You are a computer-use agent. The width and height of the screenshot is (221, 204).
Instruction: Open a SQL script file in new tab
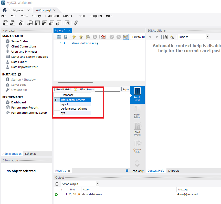tap(13, 23)
